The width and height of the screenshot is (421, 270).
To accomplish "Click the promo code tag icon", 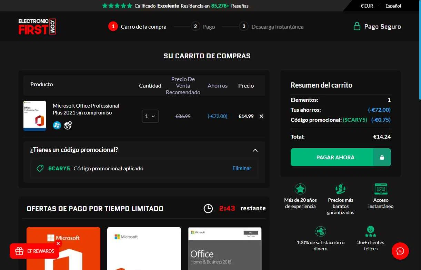I will pyautogui.click(x=40, y=168).
